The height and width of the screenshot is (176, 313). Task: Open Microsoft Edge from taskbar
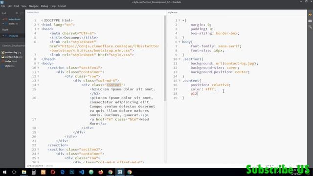(62, 172)
